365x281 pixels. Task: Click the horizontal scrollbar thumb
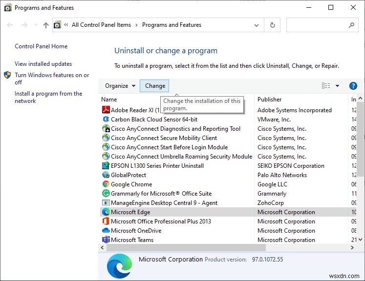tap(186, 247)
